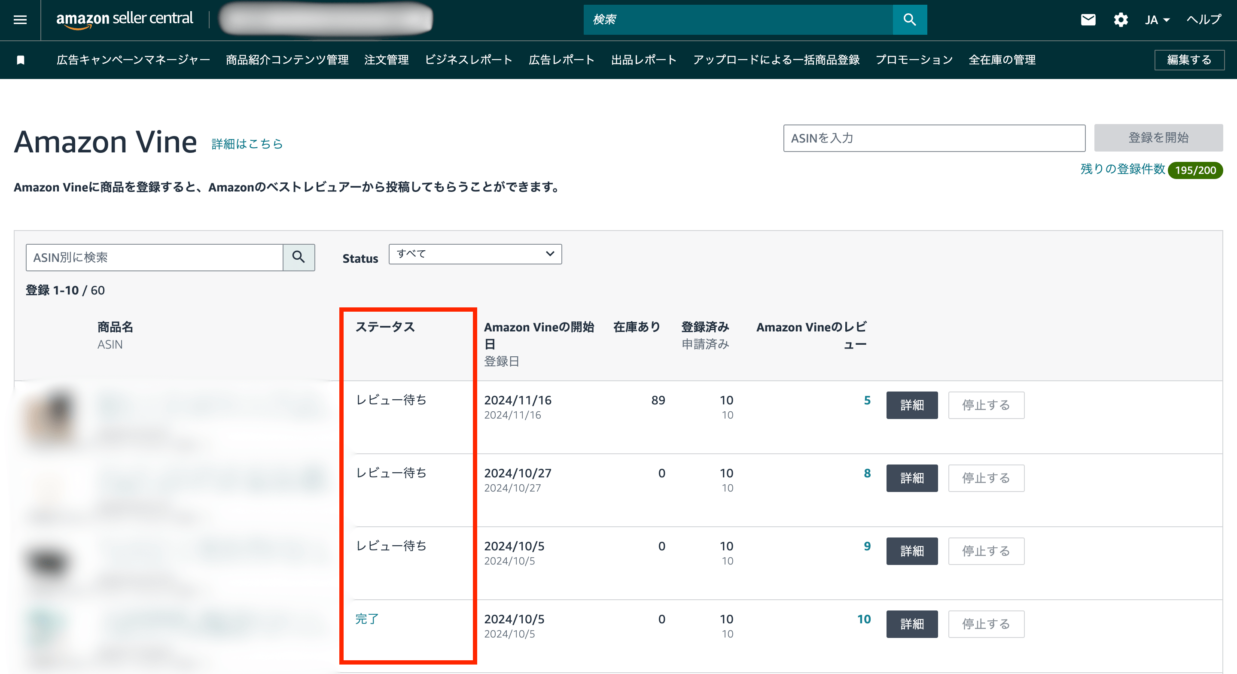Click the bookmark icon in navigation bar

point(21,60)
